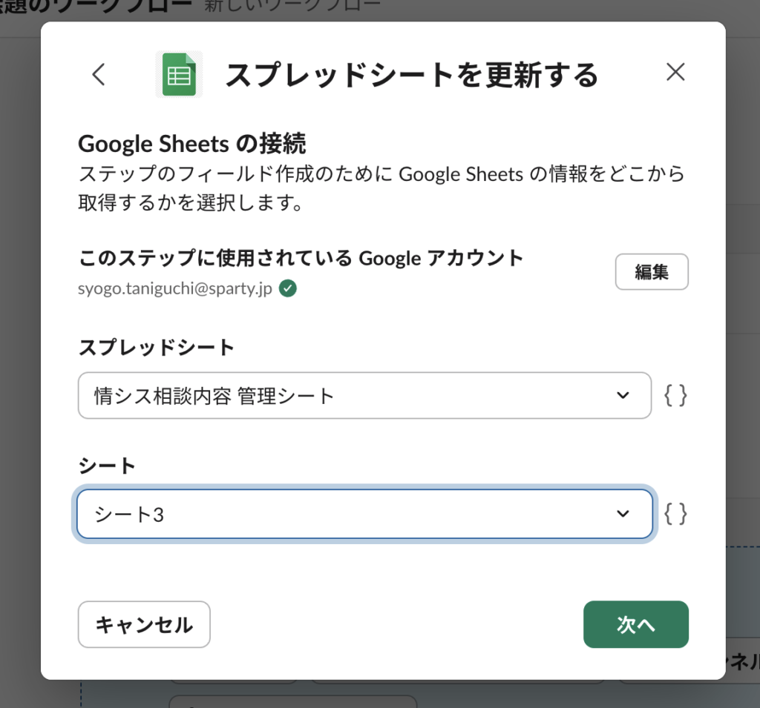The height and width of the screenshot is (708, 760).
Task: Proceed with the green 次へ button
Action: 635,624
